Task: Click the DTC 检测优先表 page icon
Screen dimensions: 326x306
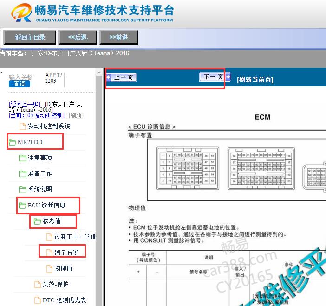Action: click(x=38, y=300)
